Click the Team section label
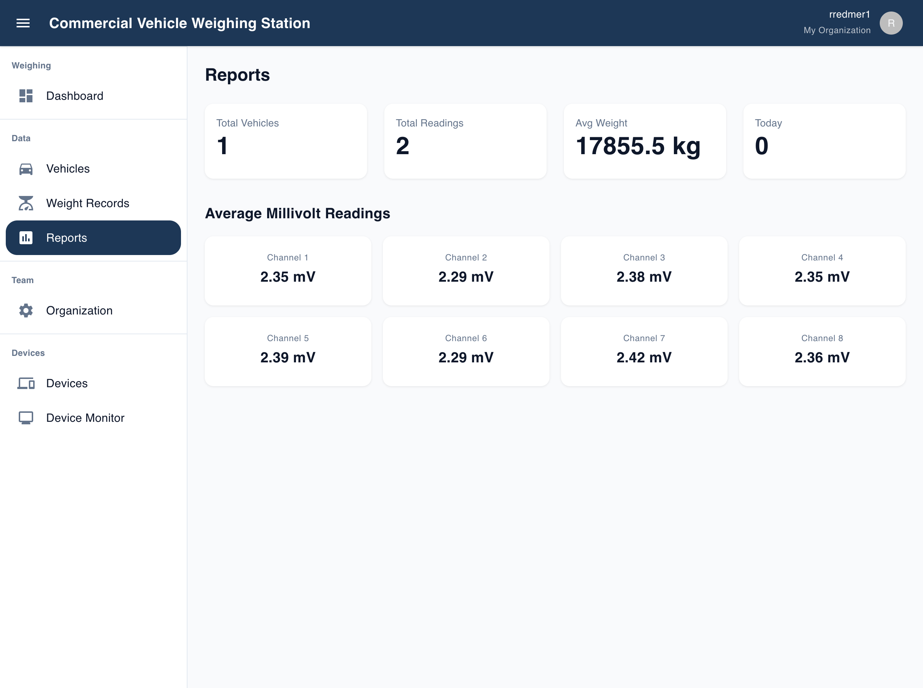 [22, 280]
